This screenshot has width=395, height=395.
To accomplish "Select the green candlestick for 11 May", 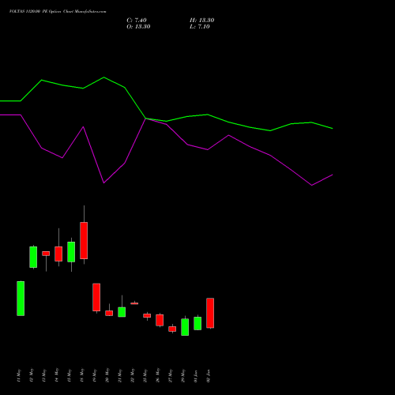I will (21, 299).
